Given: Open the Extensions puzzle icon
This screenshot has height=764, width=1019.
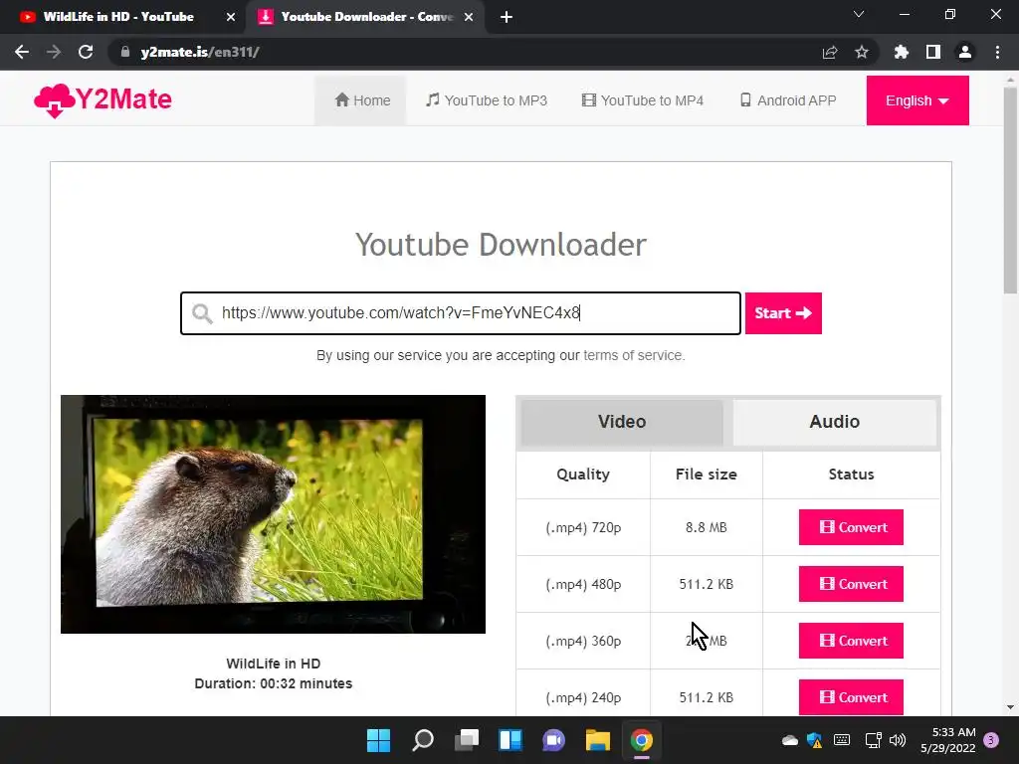Looking at the screenshot, I should [902, 52].
